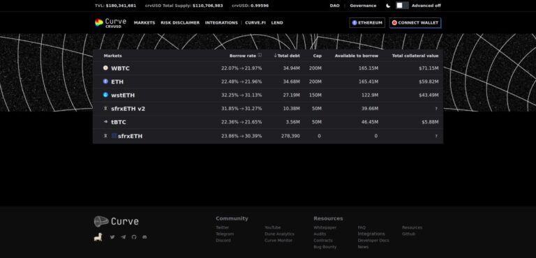Open the Integrations nav item
This screenshot has width=536, height=258.
[221, 23]
